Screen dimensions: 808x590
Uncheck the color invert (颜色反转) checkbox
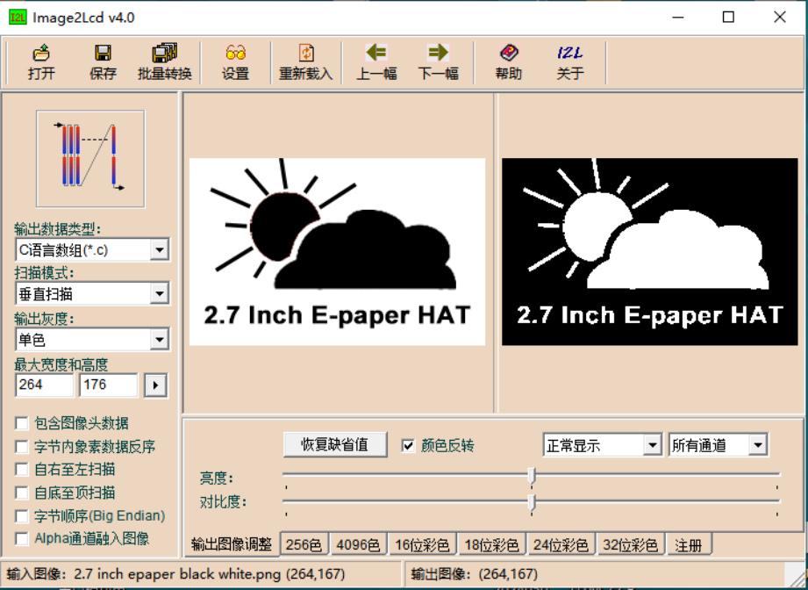click(x=408, y=445)
